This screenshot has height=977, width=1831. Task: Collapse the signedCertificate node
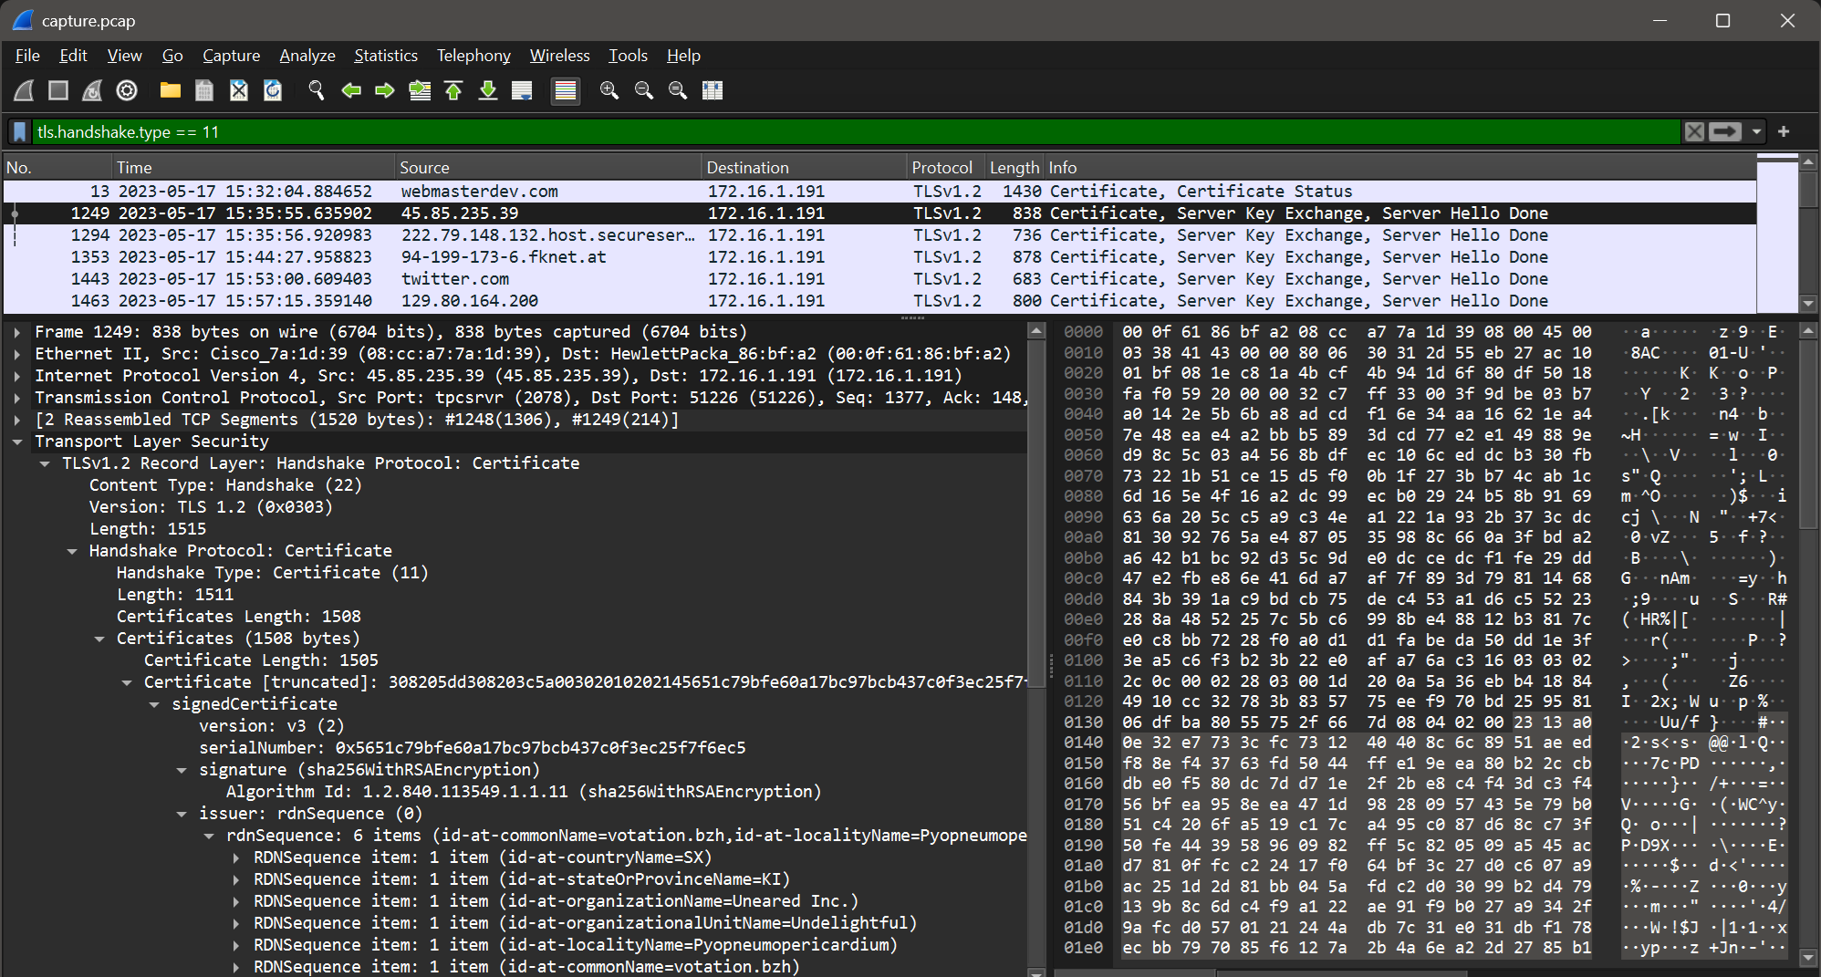(x=154, y=704)
